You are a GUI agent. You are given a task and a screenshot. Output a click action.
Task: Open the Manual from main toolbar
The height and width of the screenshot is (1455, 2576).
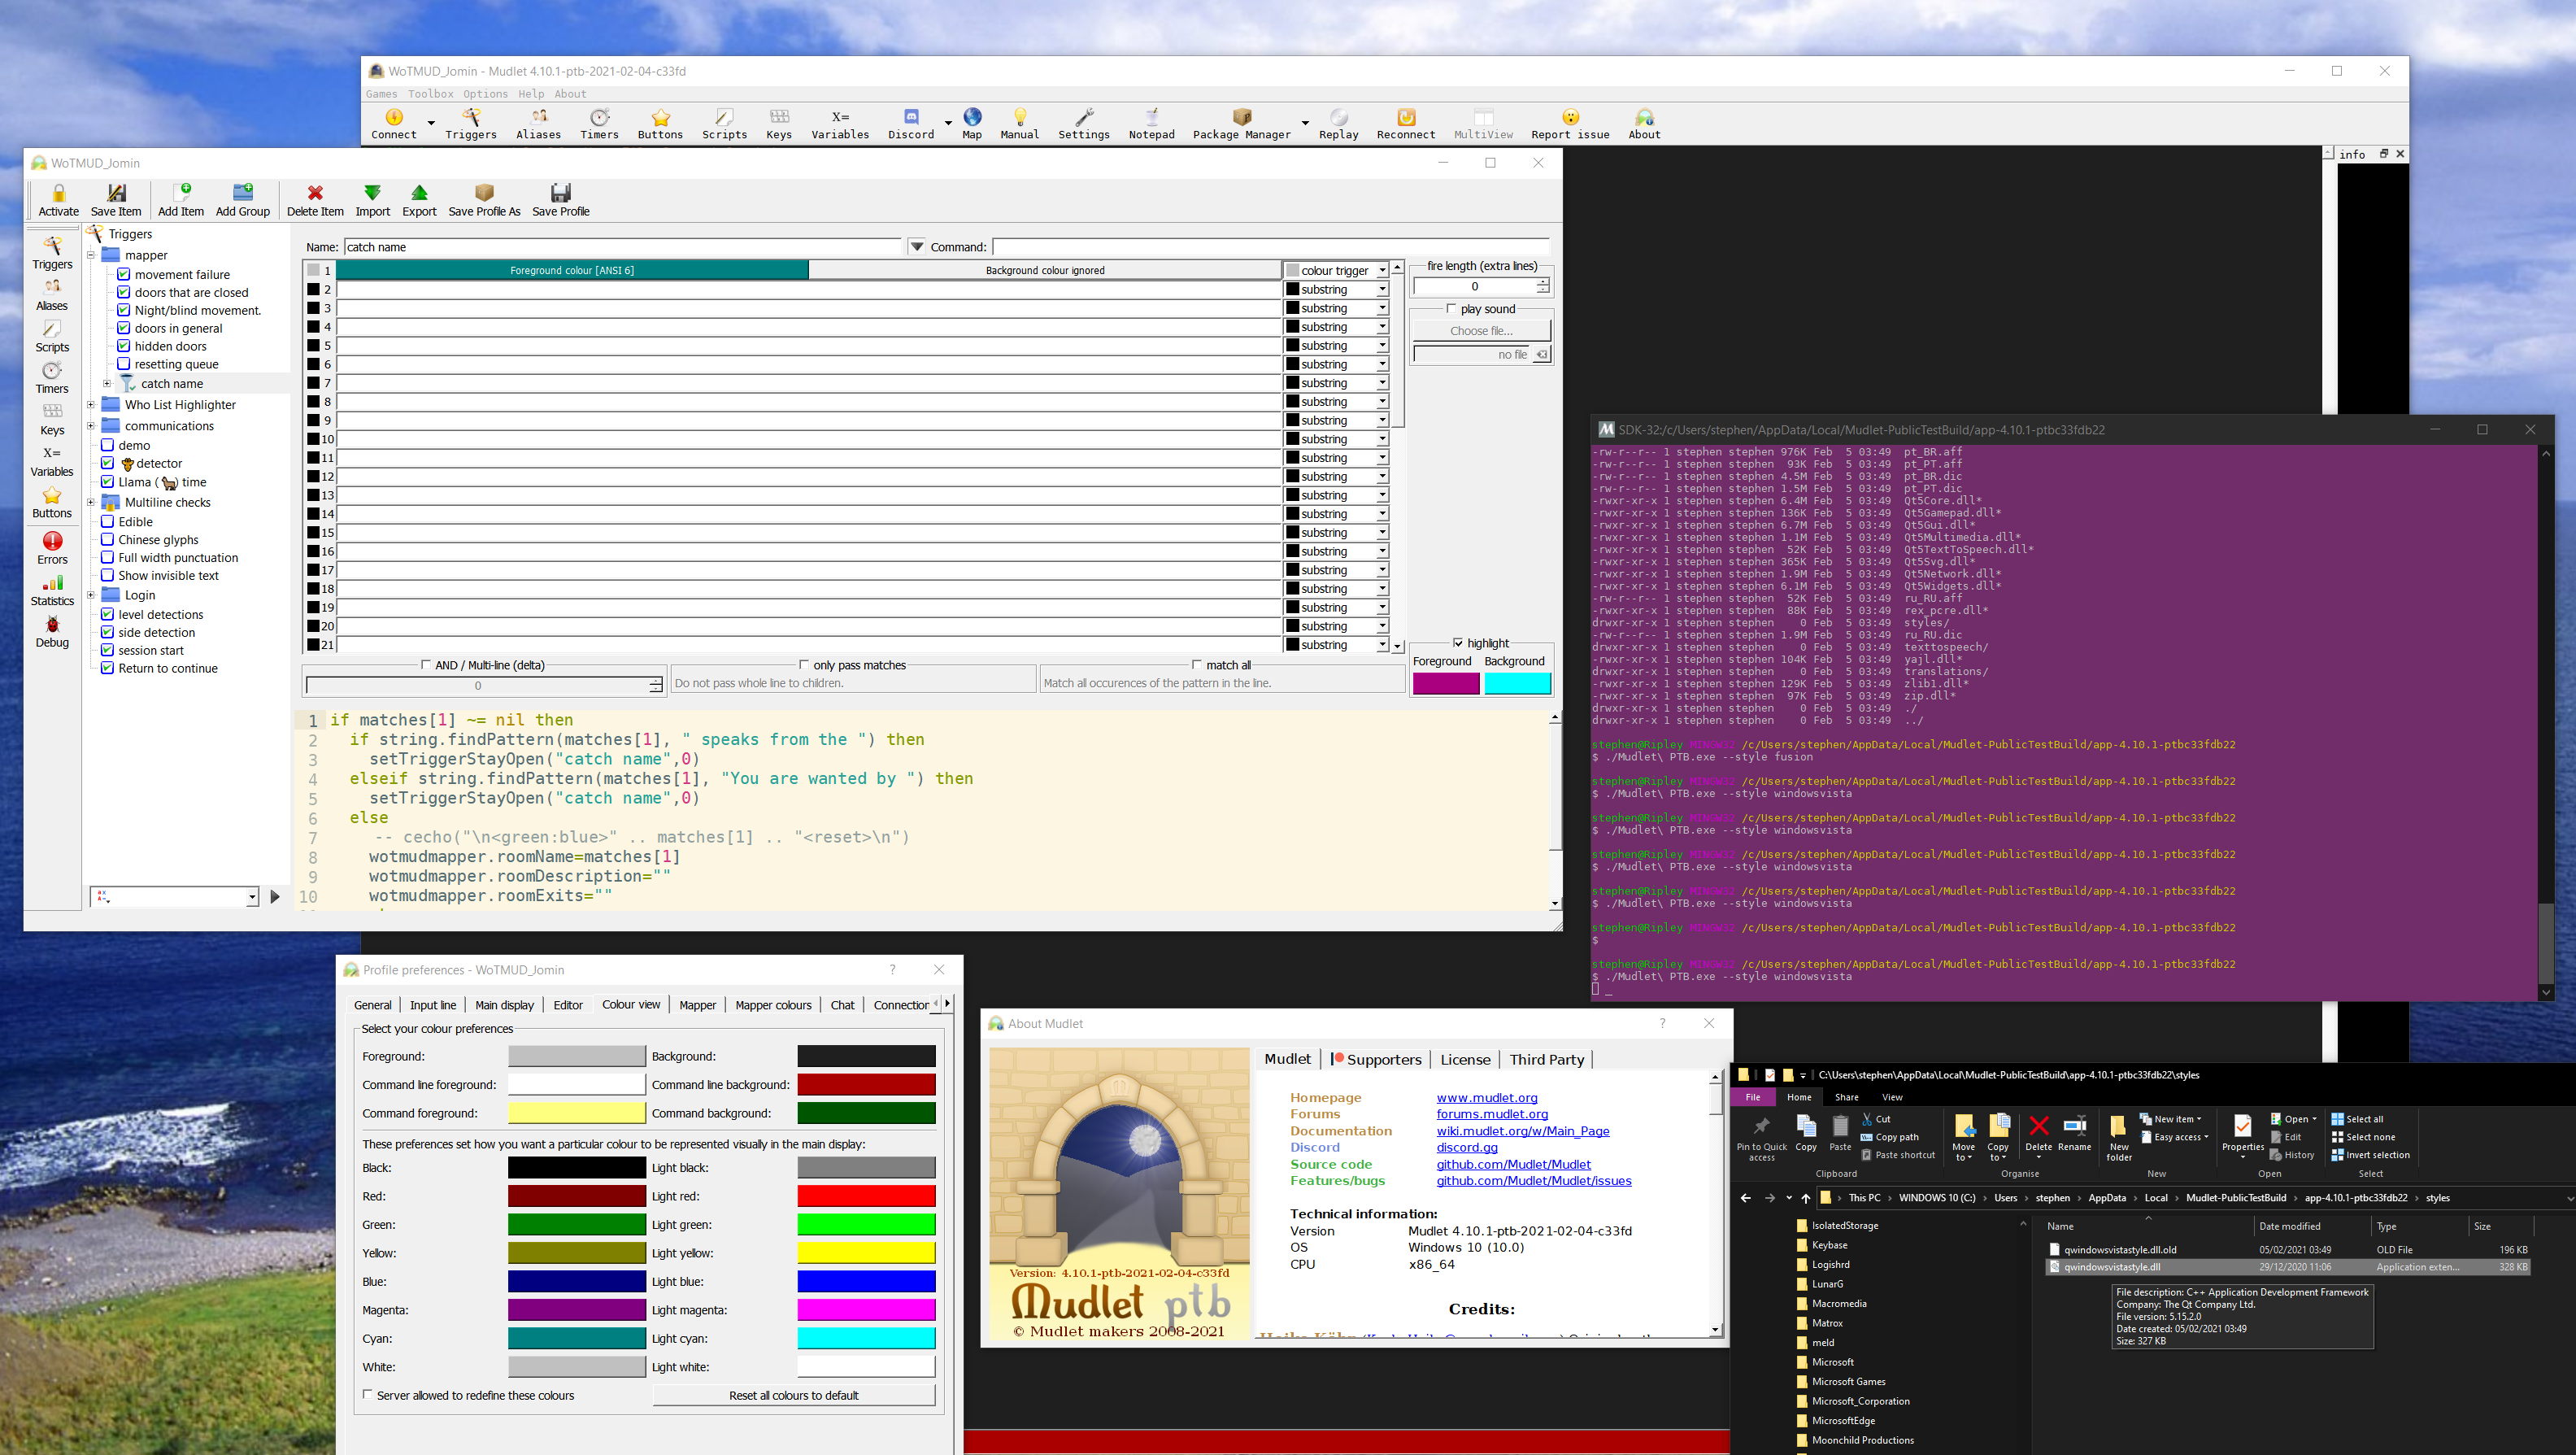point(1019,124)
